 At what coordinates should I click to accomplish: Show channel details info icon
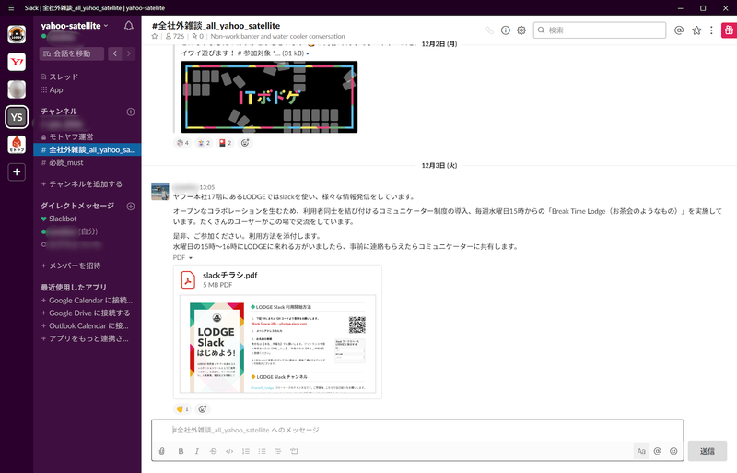tap(505, 30)
